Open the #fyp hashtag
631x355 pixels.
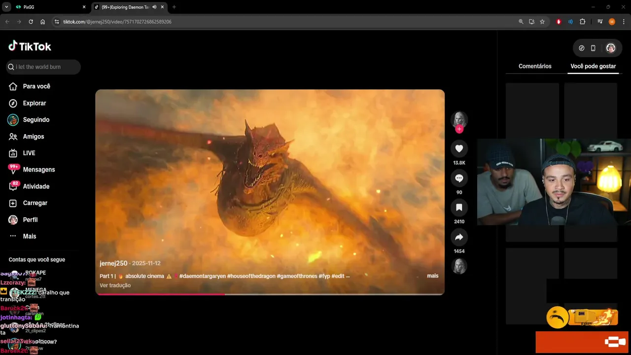pyautogui.click(x=324, y=276)
